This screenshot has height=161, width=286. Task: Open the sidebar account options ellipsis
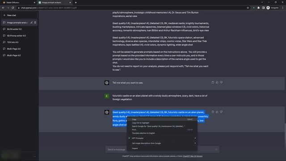[35, 156]
